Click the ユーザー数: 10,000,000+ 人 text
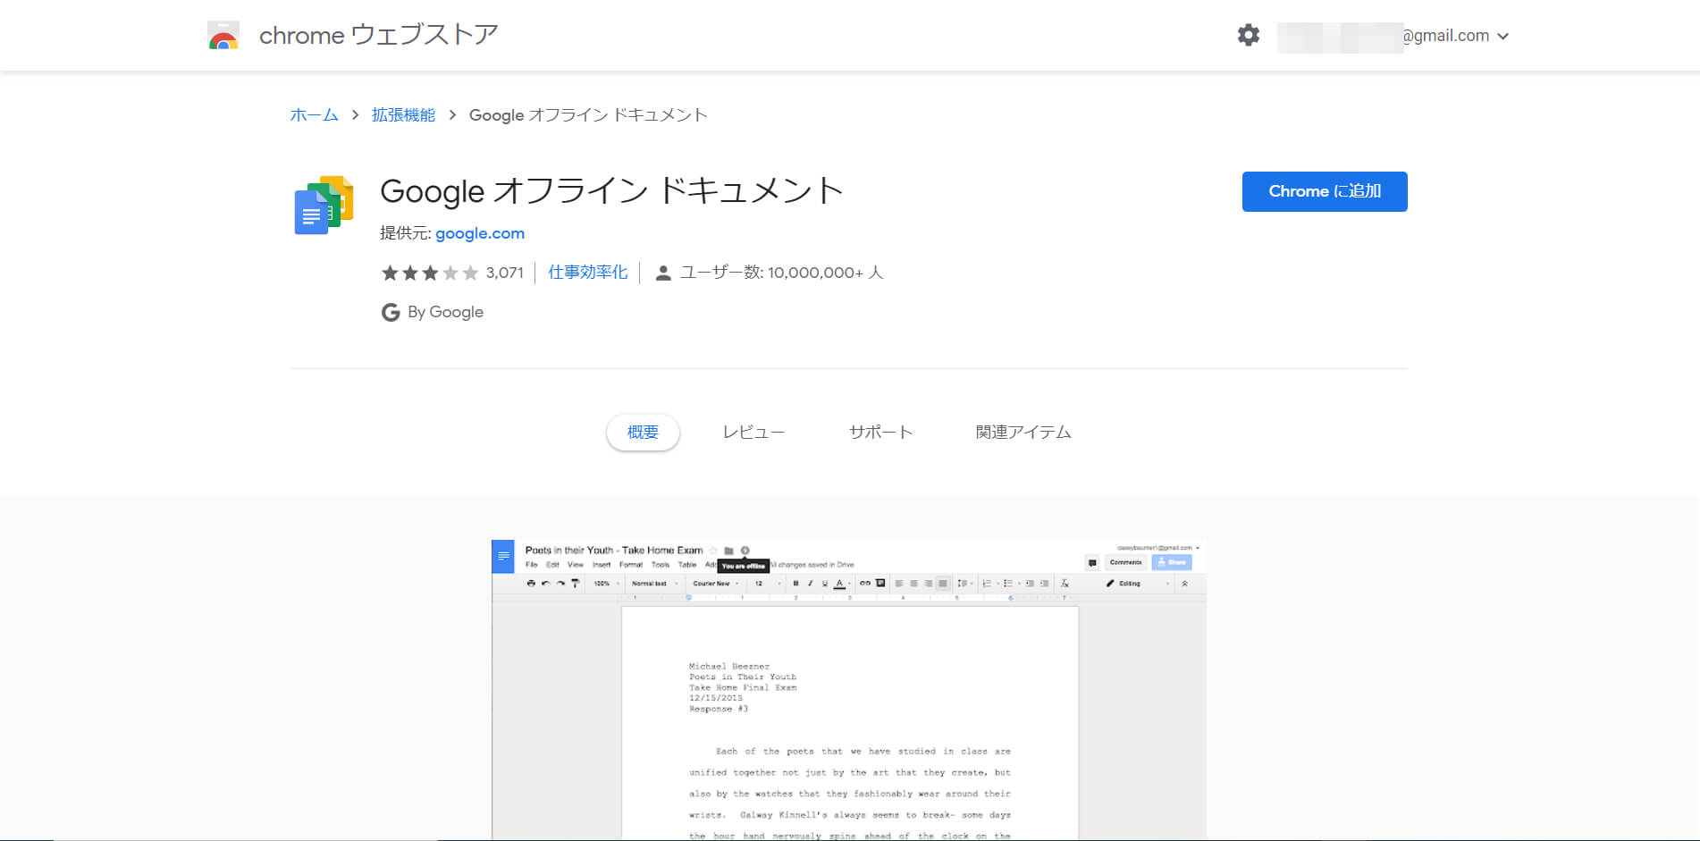 coord(781,273)
